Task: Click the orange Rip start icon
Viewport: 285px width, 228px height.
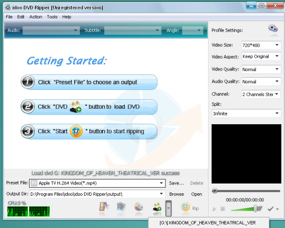Action: pyautogui.click(x=186, y=208)
